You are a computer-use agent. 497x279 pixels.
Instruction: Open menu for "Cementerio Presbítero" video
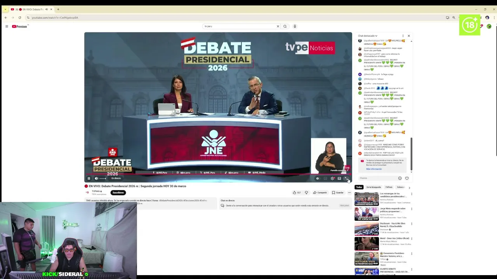pos(412,254)
